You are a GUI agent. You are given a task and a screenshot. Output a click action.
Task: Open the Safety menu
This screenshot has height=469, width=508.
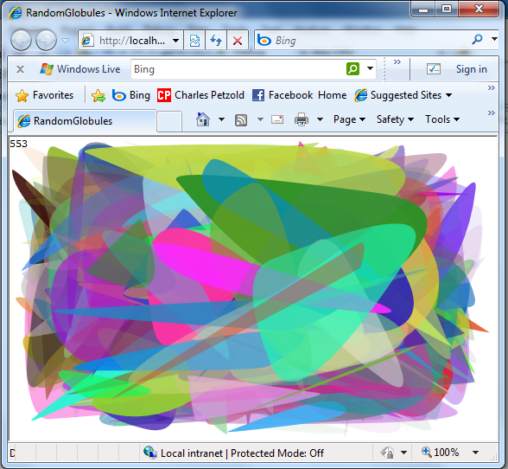click(395, 119)
